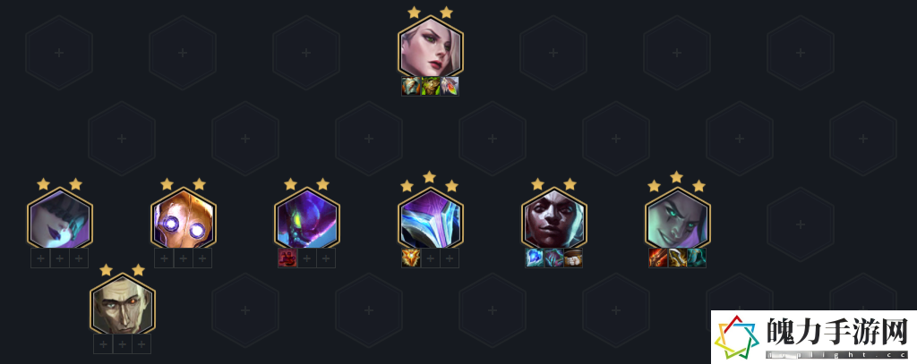Select the three-star Kassadin champion portrait
The width and height of the screenshot is (917, 364).
pos(431,218)
